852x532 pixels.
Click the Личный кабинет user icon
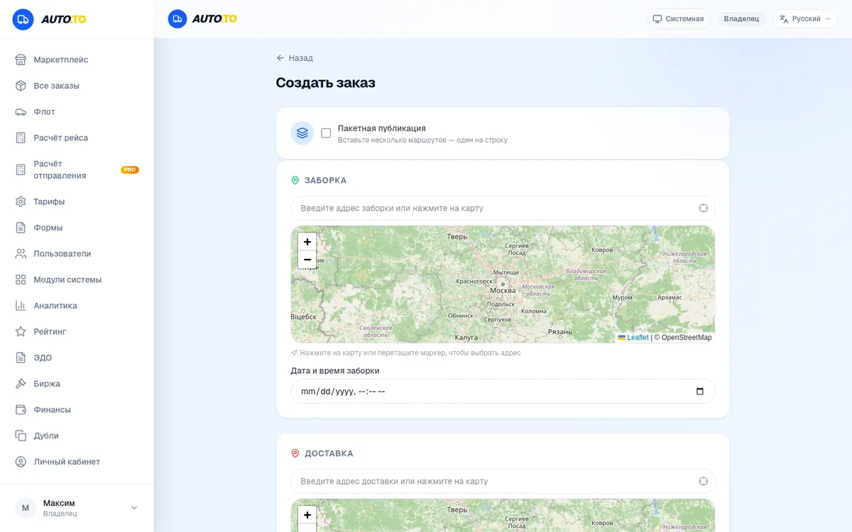pos(21,462)
